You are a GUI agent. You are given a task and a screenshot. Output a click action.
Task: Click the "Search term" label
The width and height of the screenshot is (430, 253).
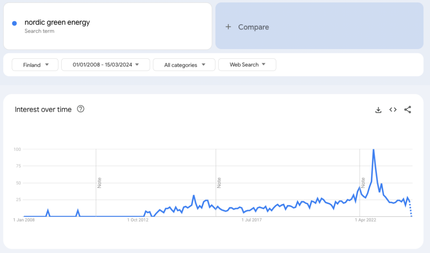(x=39, y=31)
